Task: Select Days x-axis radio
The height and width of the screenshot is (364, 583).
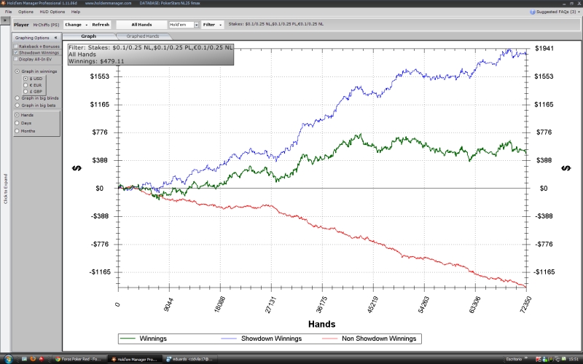Action: pos(17,123)
